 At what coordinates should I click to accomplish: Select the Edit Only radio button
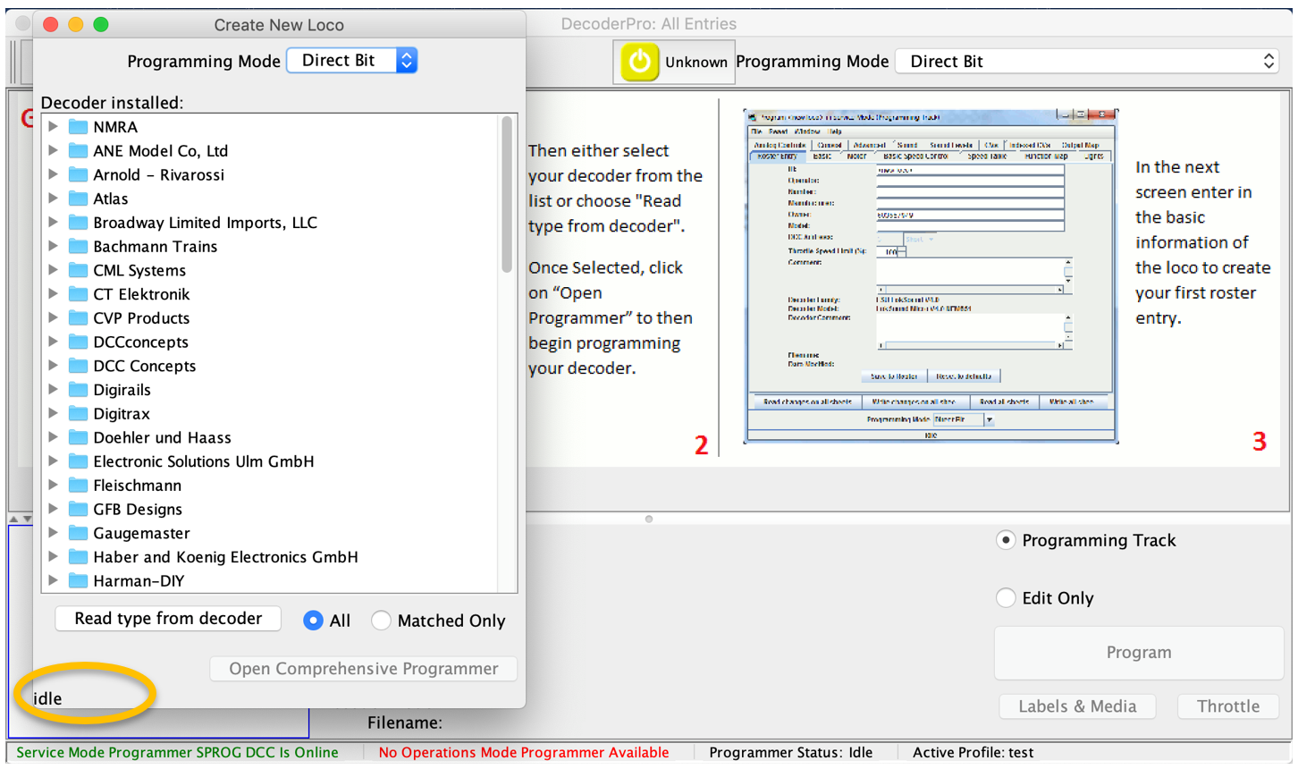pyautogui.click(x=1006, y=598)
